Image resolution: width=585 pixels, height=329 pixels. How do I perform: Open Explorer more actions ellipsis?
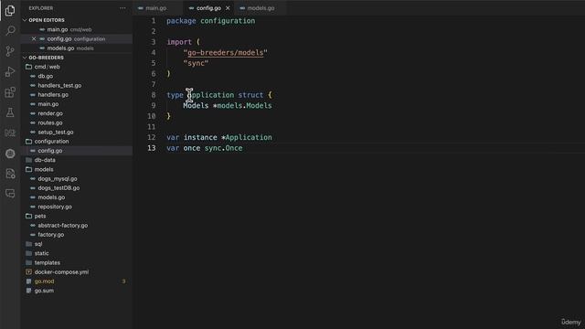[x=122, y=8]
